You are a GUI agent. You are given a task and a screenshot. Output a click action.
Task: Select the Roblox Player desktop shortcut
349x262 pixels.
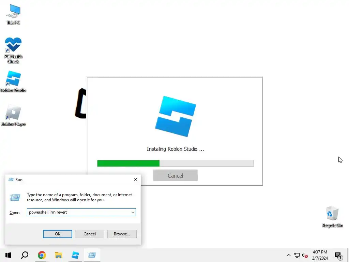tap(13, 115)
